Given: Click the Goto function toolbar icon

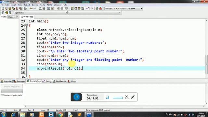Looking at the screenshot, I should point(48,8).
